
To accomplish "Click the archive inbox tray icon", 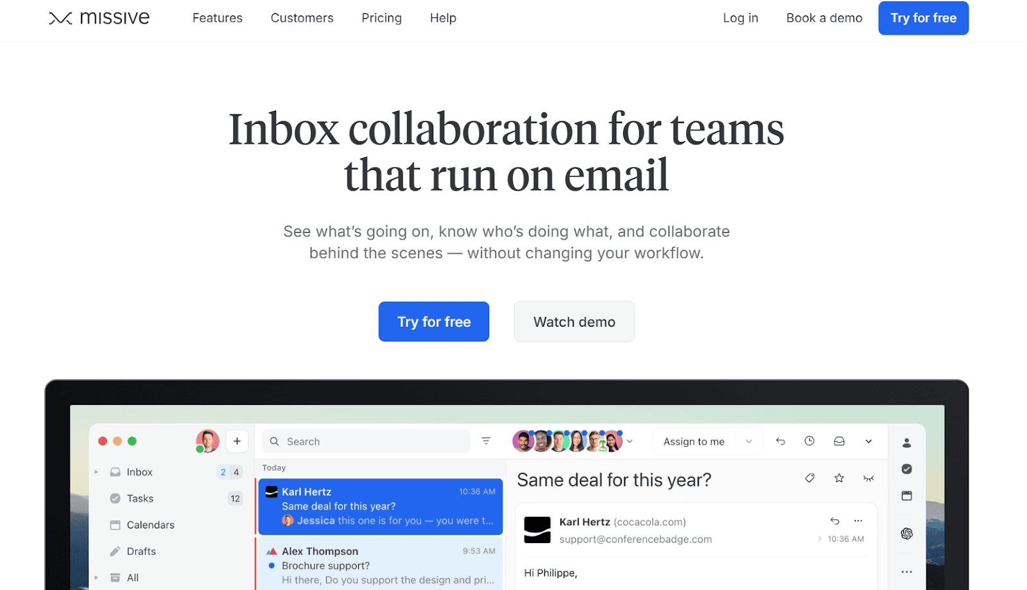I will pyautogui.click(x=839, y=441).
